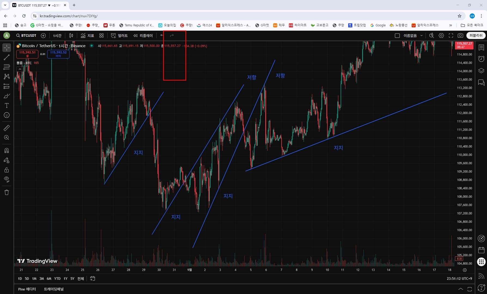Open the chat bubbles panel

click(481, 82)
